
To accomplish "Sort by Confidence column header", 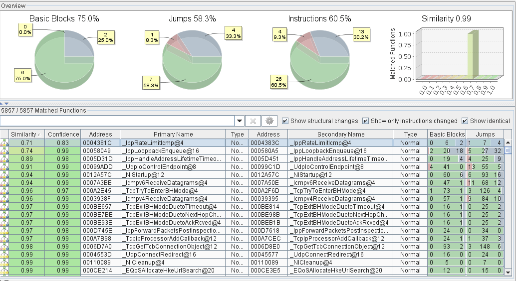I will pyautogui.click(x=63, y=135).
